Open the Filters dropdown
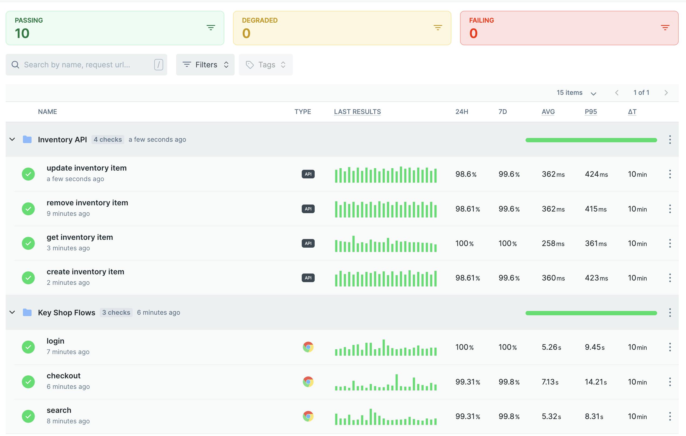Image resolution: width=686 pixels, height=436 pixels. click(205, 65)
